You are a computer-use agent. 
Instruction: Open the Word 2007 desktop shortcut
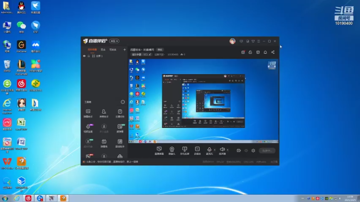21,144
